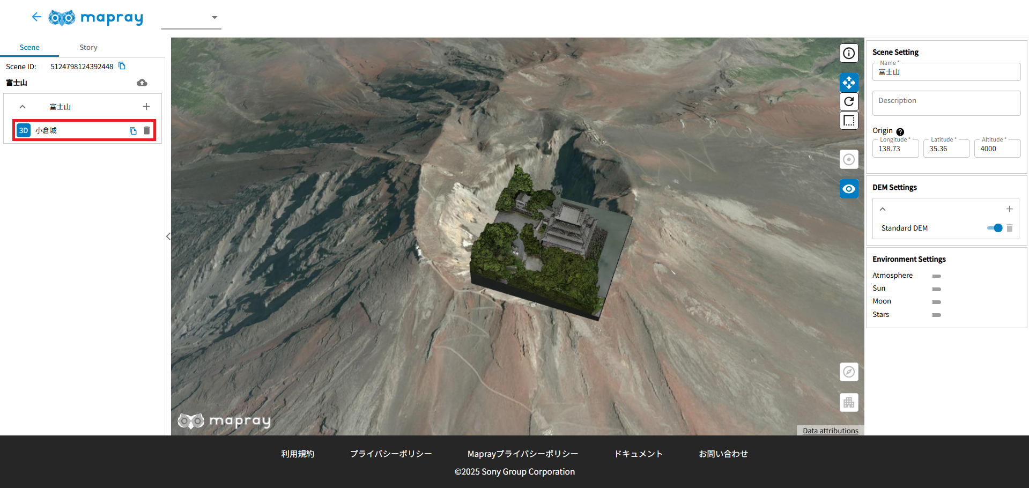Open the Scene tab
The height and width of the screenshot is (488, 1029).
[x=29, y=47]
